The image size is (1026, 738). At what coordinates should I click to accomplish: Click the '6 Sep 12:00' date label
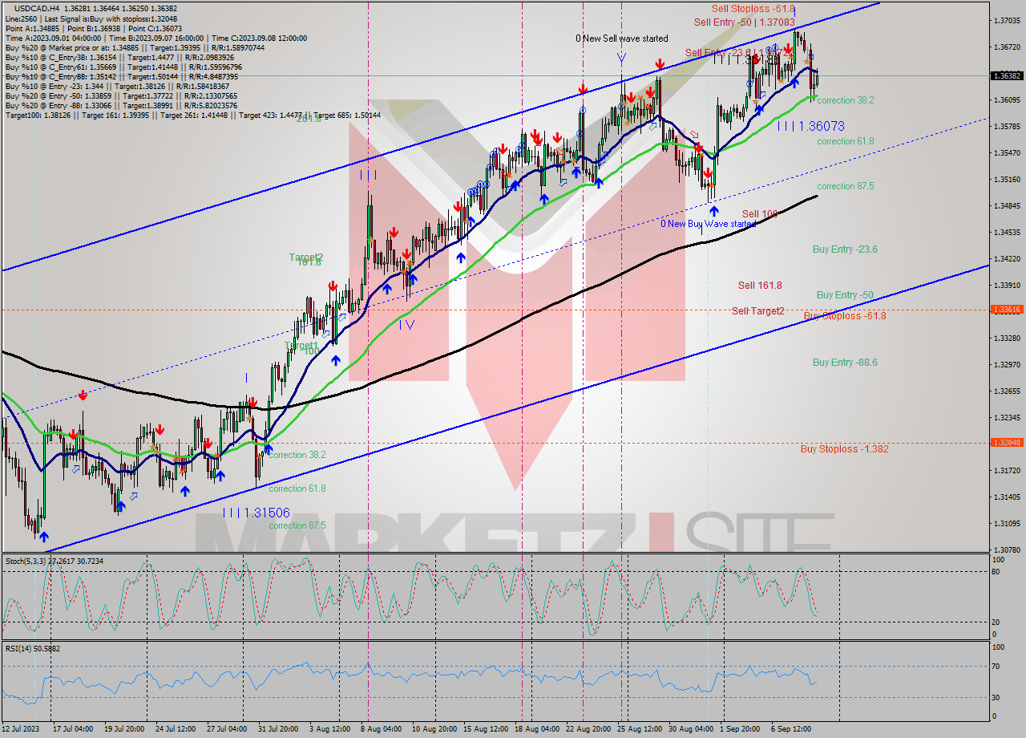(793, 728)
